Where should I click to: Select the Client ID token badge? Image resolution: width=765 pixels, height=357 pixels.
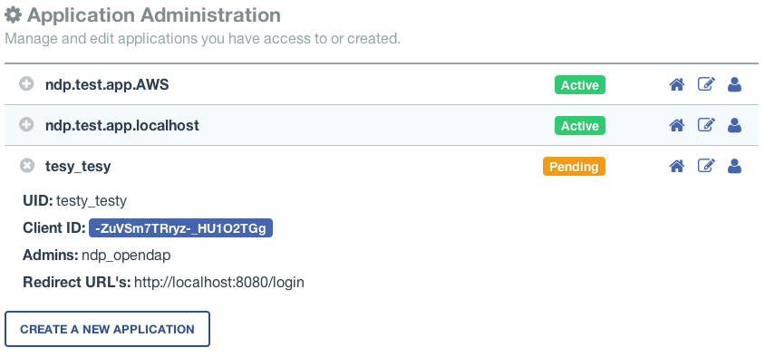pyautogui.click(x=180, y=227)
